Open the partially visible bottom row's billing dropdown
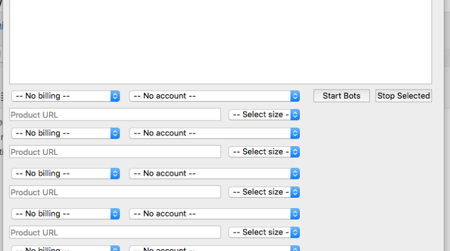This screenshot has height=251, width=450. (65, 248)
